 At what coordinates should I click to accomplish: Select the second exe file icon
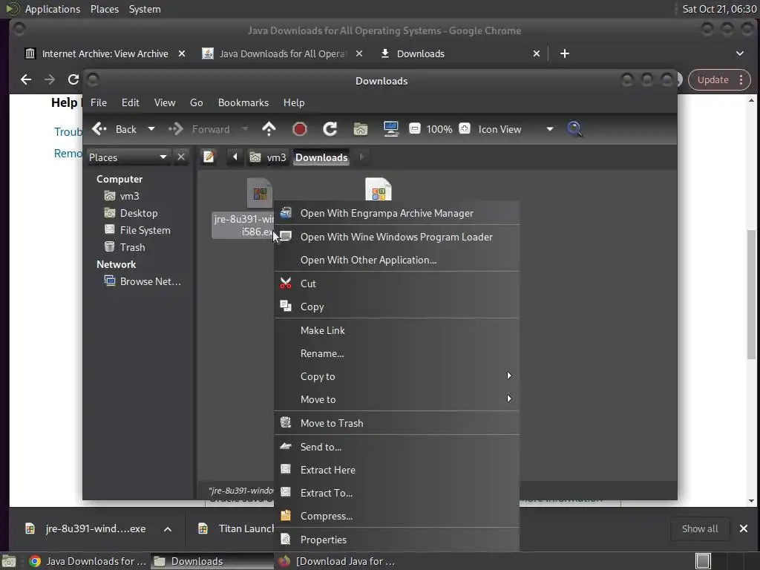pos(378,189)
